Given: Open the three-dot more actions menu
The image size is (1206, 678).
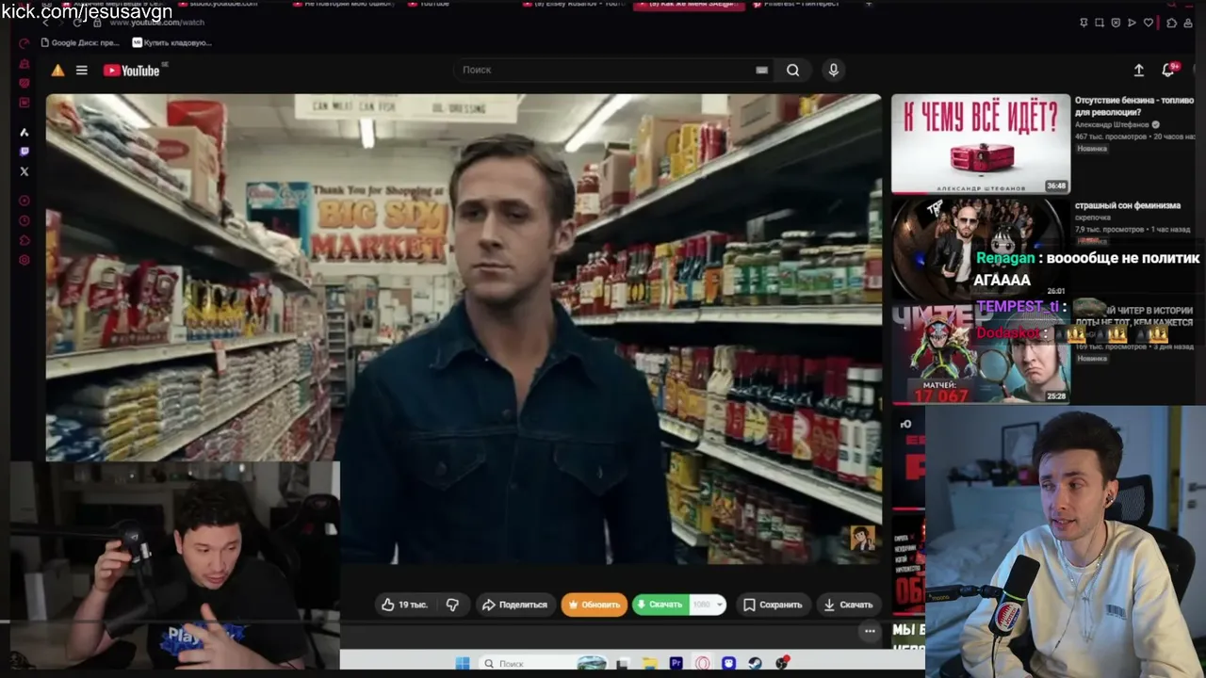Looking at the screenshot, I should click(x=870, y=632).
